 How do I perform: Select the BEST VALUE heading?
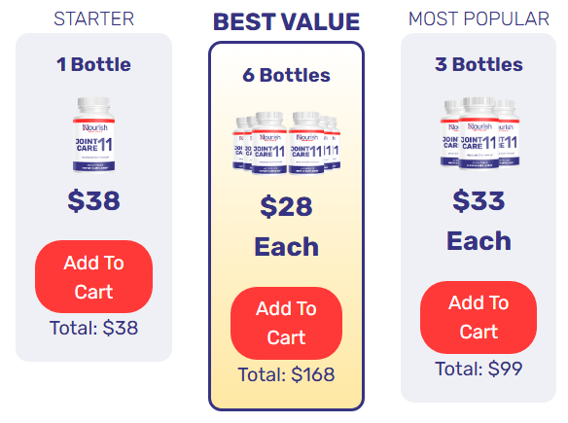[x=286, y=22]
